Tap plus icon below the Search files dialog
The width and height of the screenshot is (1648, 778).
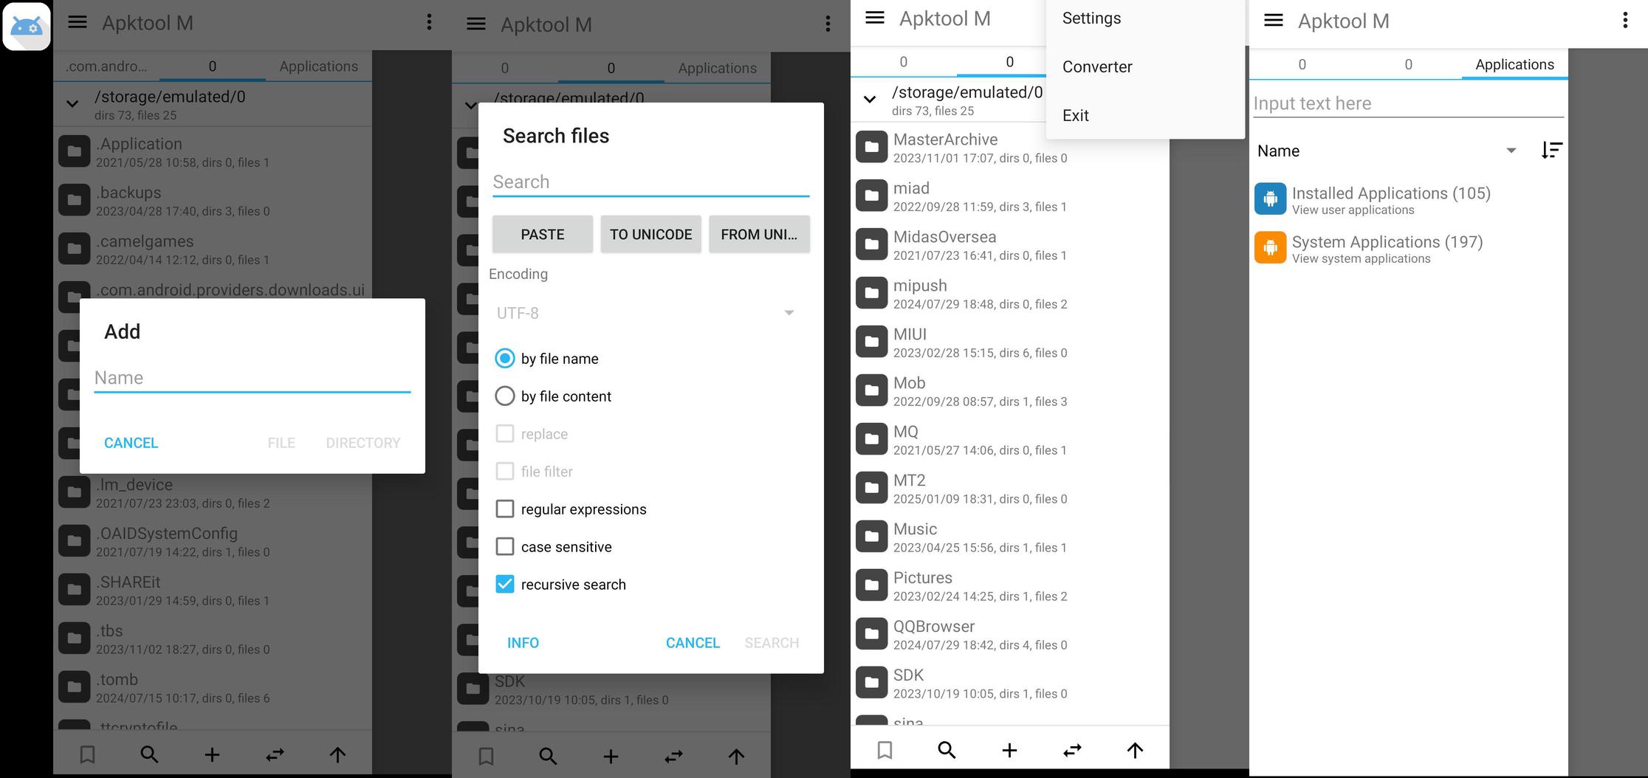point(611,756)
